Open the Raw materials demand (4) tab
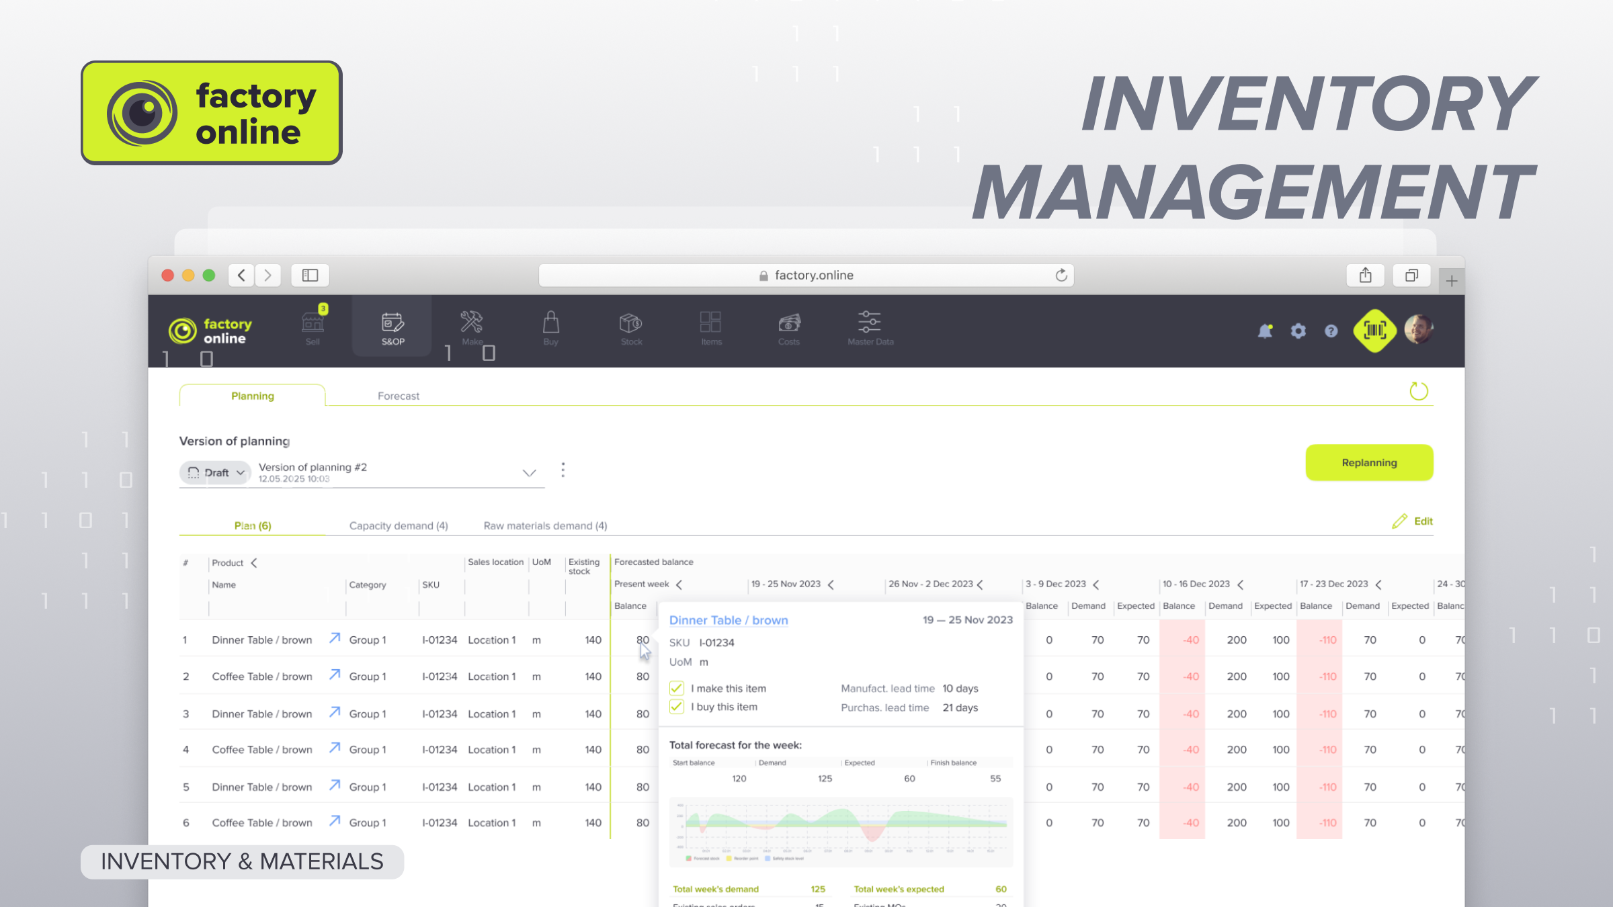Image resolution: width=1613 pixels, height=907 pixels. pyautogui.click(x=545, y=525)
